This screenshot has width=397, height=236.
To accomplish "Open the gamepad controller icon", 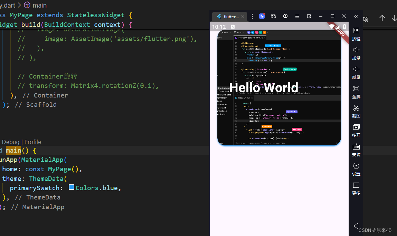I will [273, 16].
